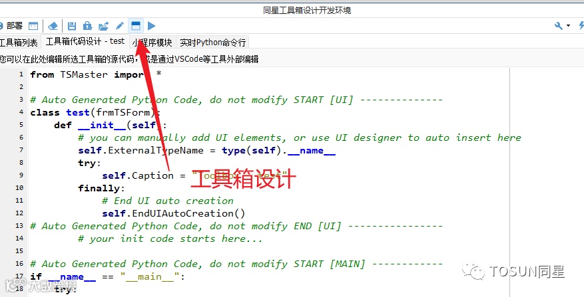Click the "def __init__(self):" line

[x=111, y=125]
